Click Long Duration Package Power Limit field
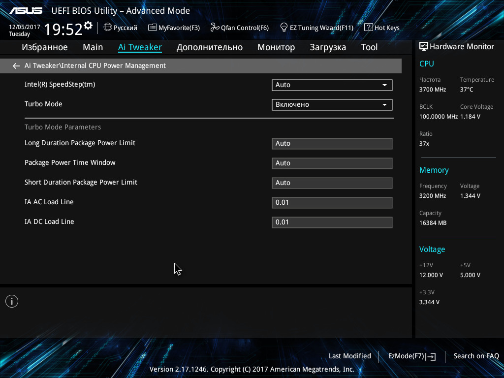 coord(332,144)
